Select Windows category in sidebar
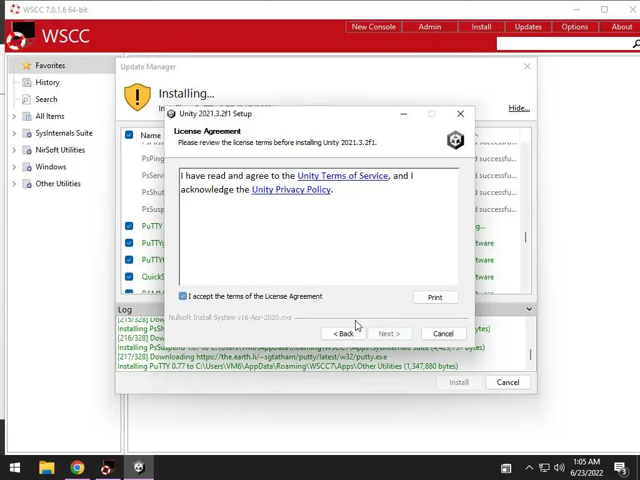This screenshot has height=480, width=640. point(51,166)
